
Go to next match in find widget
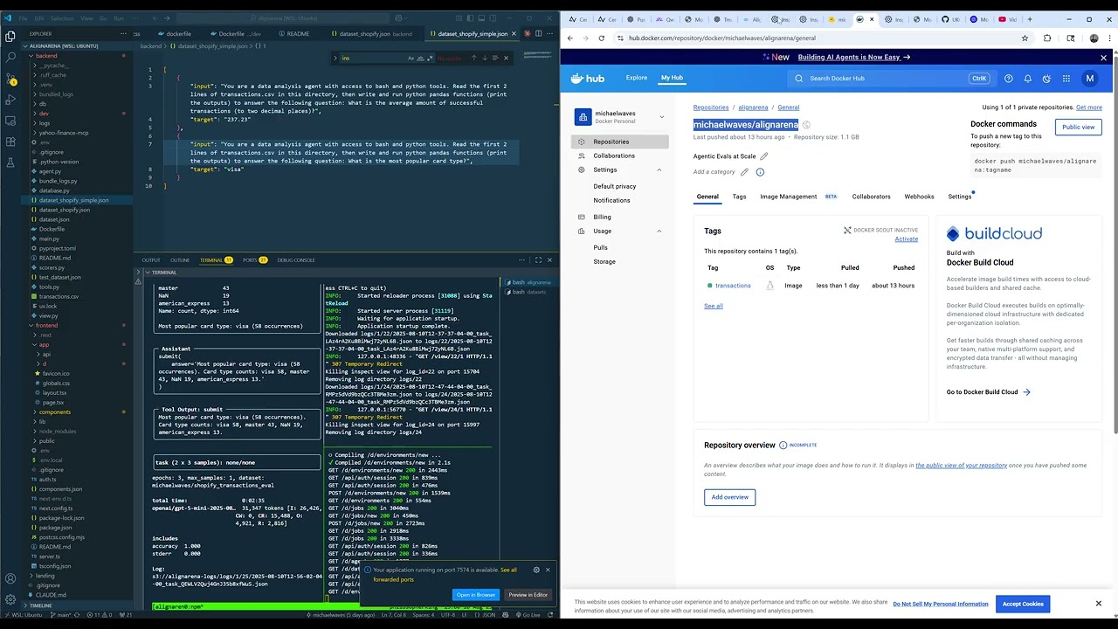[x=485, y=58]
